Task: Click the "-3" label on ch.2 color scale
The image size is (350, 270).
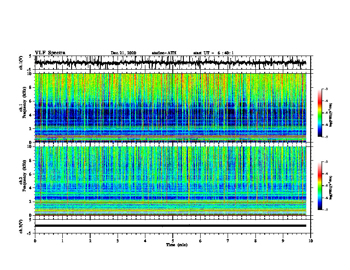Action: click(326, 162)
